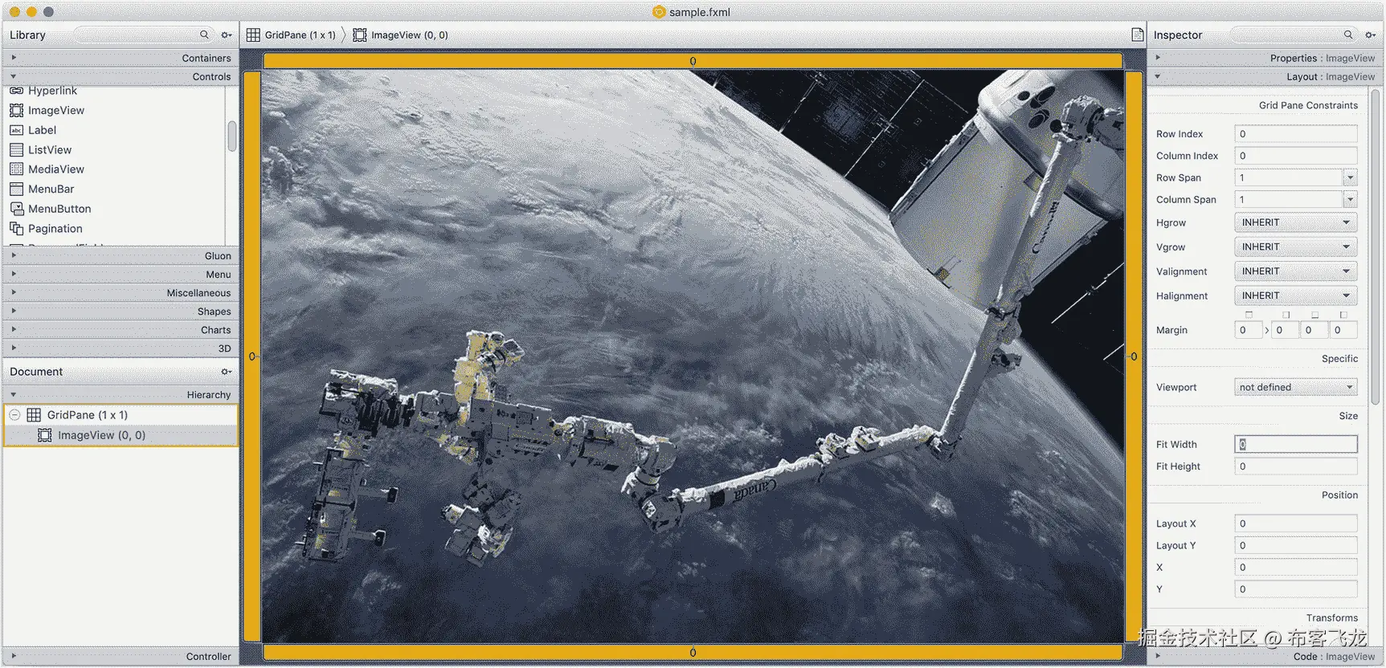Click the Layout X field
Viewport: 1386px width, 668px height.
point(1296,523)
